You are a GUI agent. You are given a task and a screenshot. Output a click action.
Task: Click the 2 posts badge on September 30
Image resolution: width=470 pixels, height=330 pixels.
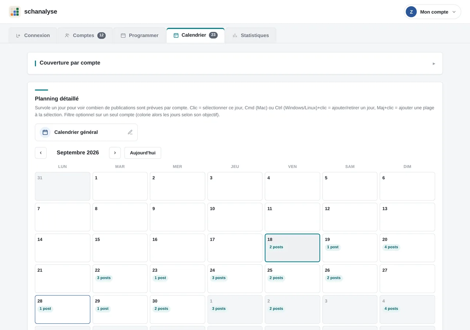[x=161, y=309]
